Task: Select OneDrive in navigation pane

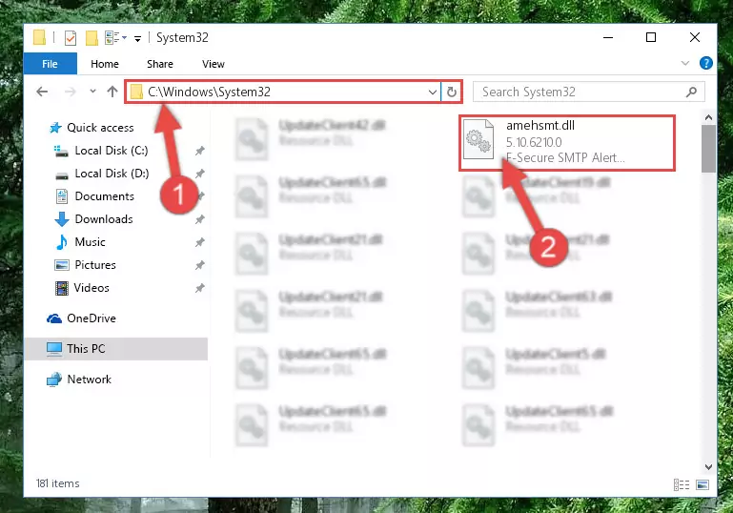Action: click(92, 318)
